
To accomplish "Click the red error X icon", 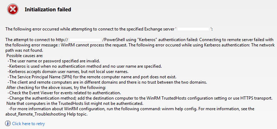I will [13, 9].
